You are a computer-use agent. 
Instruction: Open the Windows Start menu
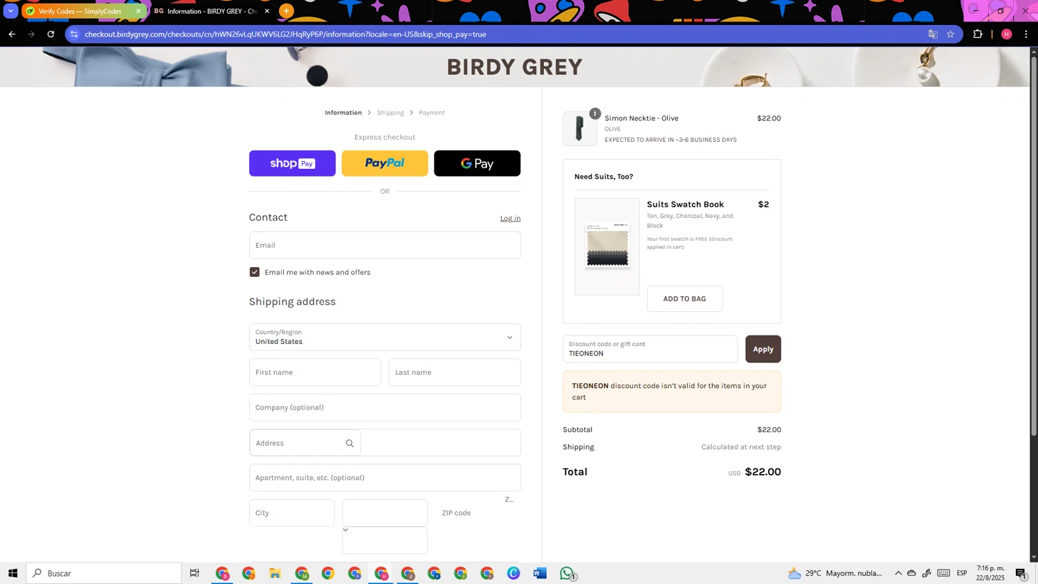tap(12, 573)
